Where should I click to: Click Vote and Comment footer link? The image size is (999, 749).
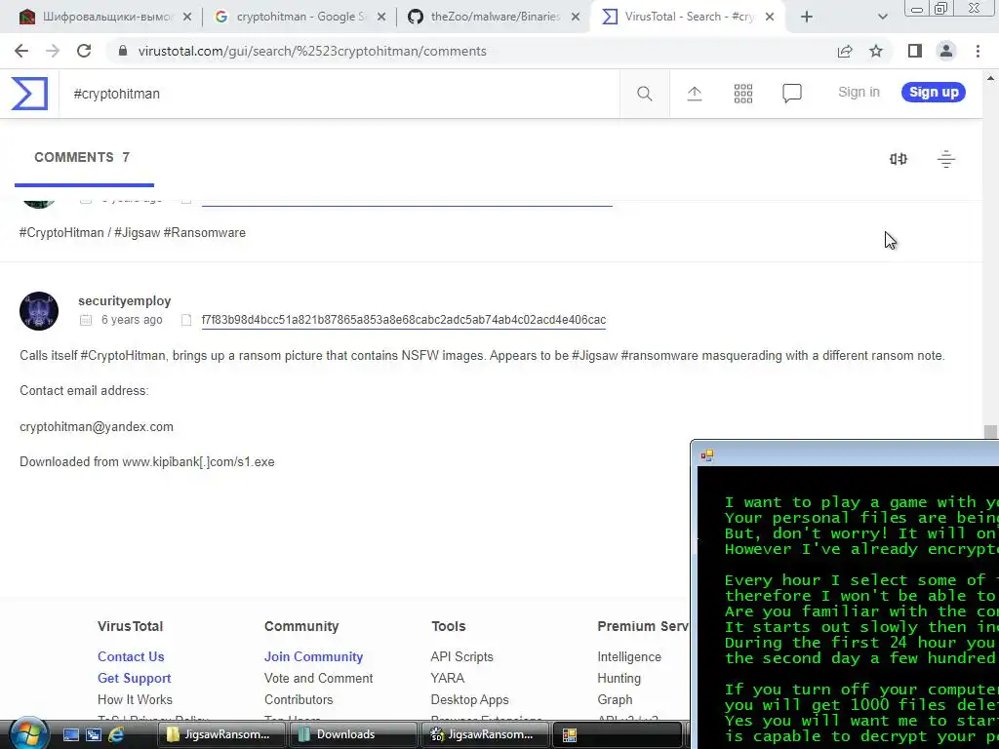[319, 679]
